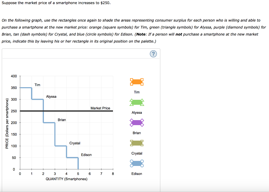The height and width of the screenshot is (192, 269).
Task: Click the Tim label on the demand curve
Action: click(37, 85)
